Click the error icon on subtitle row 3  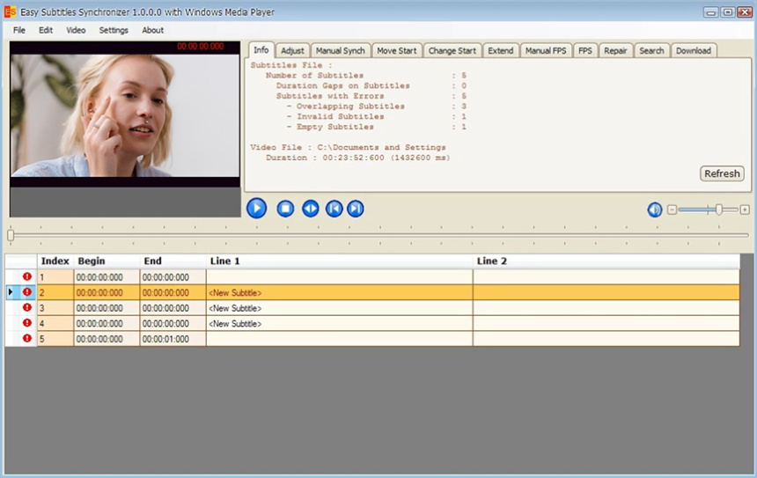click(27, 307)
